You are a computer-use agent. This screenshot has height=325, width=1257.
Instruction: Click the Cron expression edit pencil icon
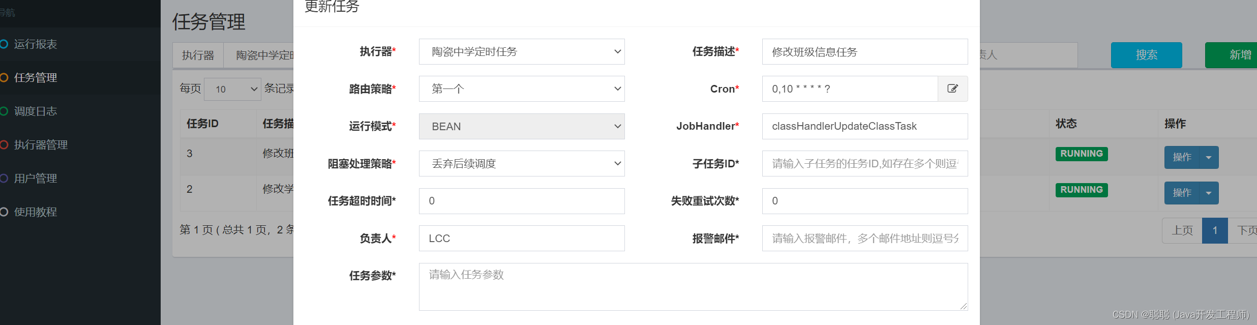pos(952,88)
